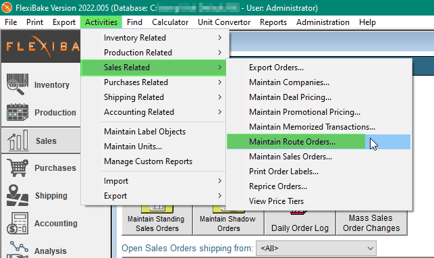434x258 pixels.
Task: Select the Sales bar chart icon
Action: pos(18,140)
